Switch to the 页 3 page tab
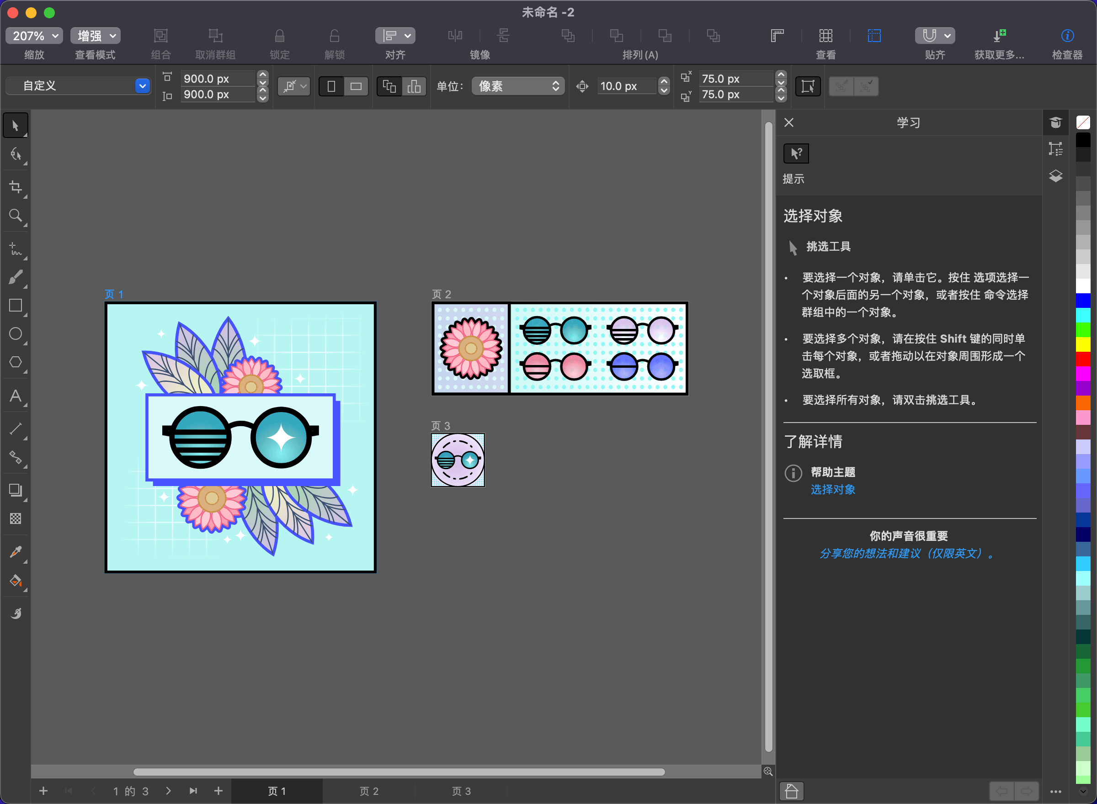This screenshot has height=804, width=1097. pyautogui.click(x=461, y=791)
